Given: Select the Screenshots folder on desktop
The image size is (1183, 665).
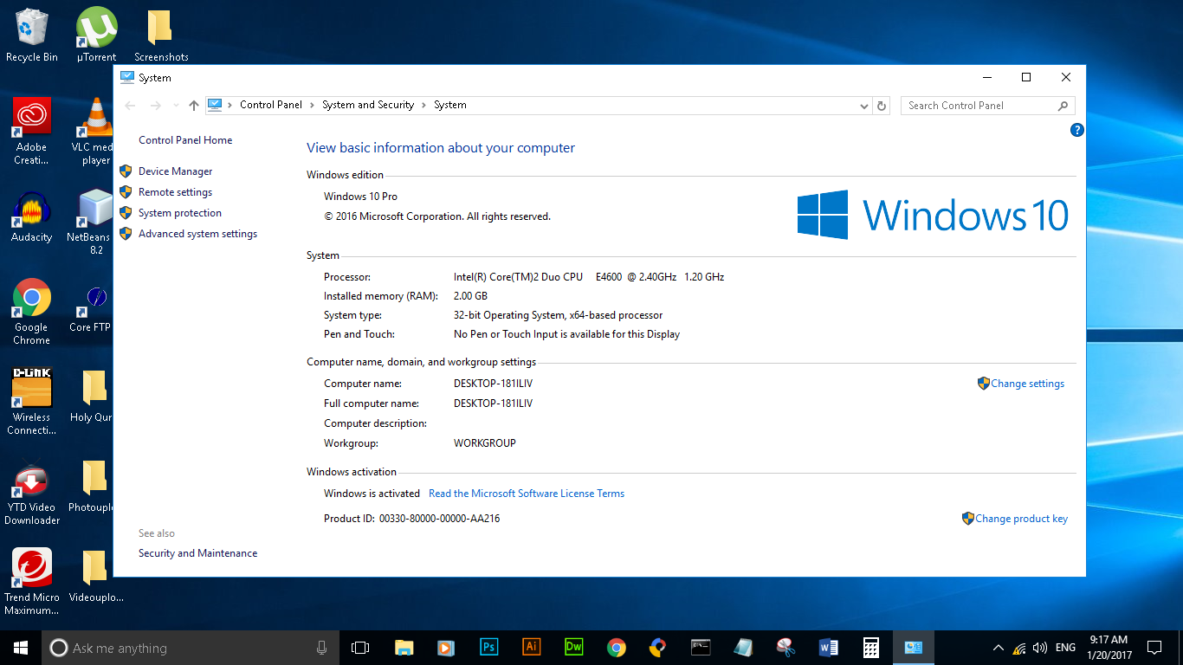Looking at the screenshot, I should pos(161,36).
